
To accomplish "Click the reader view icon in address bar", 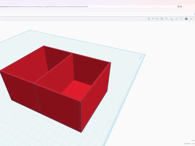I will 178,7.
